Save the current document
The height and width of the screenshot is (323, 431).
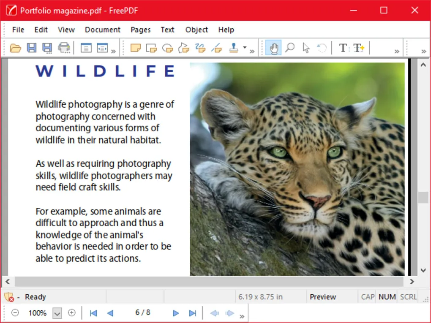[31, 48]
